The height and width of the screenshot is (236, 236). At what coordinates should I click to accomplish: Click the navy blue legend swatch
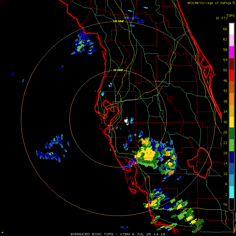tap(232, 157)
